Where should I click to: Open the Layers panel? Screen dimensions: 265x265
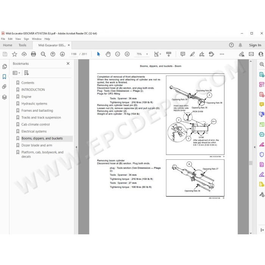click(x=5, y=97)
